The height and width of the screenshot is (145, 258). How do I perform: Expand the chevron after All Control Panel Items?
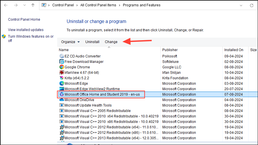(120, 5)
